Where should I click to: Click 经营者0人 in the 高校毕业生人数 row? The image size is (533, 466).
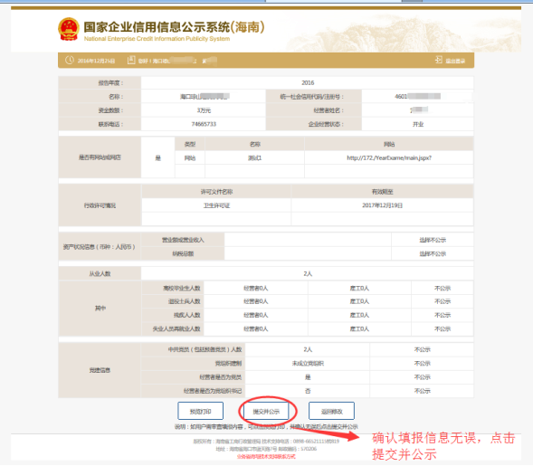[255, 289]
